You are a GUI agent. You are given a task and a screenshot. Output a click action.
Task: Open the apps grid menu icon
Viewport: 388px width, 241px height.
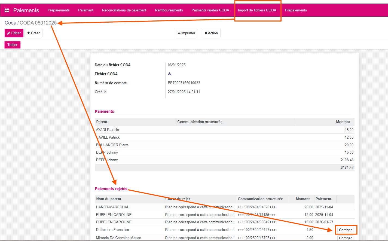point(7,10)
